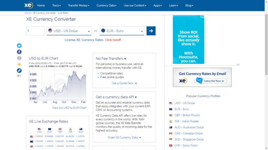Click the Hootsuite advertisement banner
Viewport: 268px width, 150px height.
coord(188,39)
